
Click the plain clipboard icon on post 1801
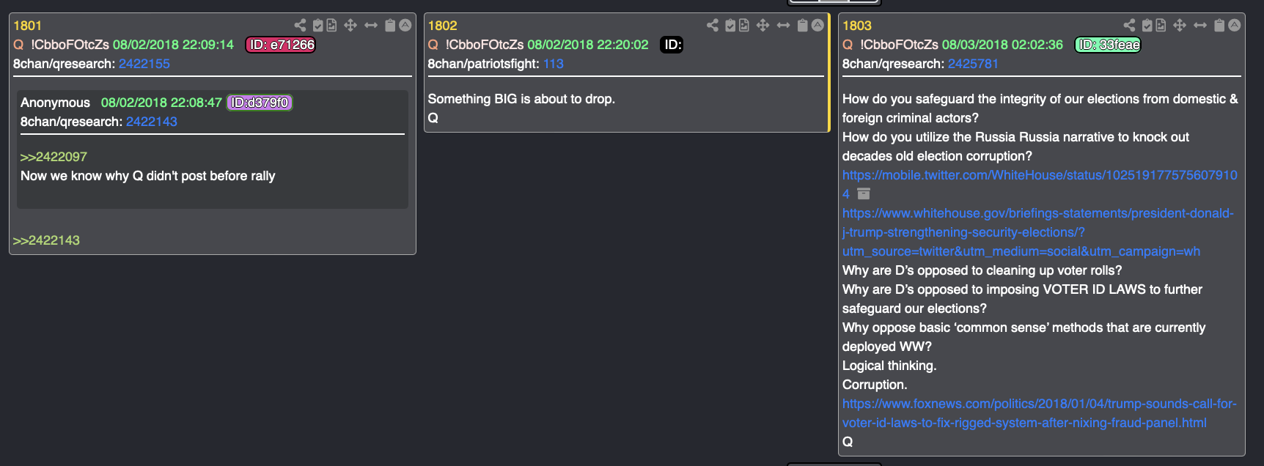pos(390,26)
